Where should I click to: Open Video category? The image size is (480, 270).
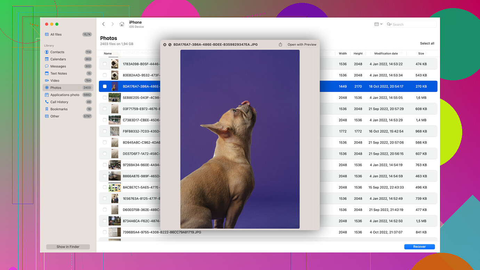[x=68, y=80]
